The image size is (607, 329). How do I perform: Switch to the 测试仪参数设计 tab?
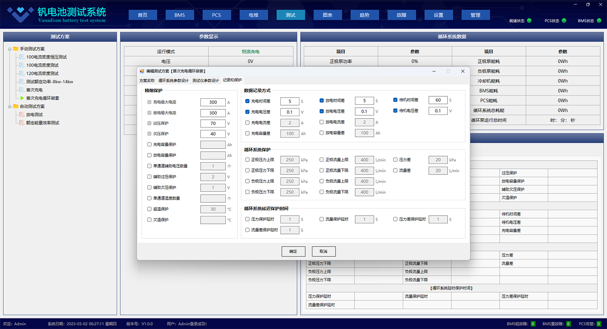click(206, 81)
